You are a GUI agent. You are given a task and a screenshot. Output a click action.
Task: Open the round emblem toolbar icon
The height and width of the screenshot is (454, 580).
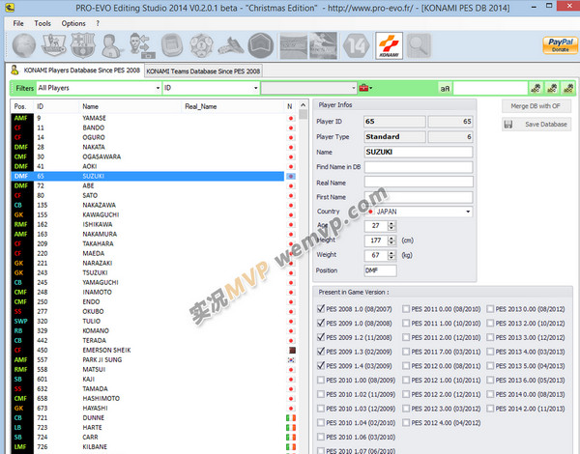(261, 45)
